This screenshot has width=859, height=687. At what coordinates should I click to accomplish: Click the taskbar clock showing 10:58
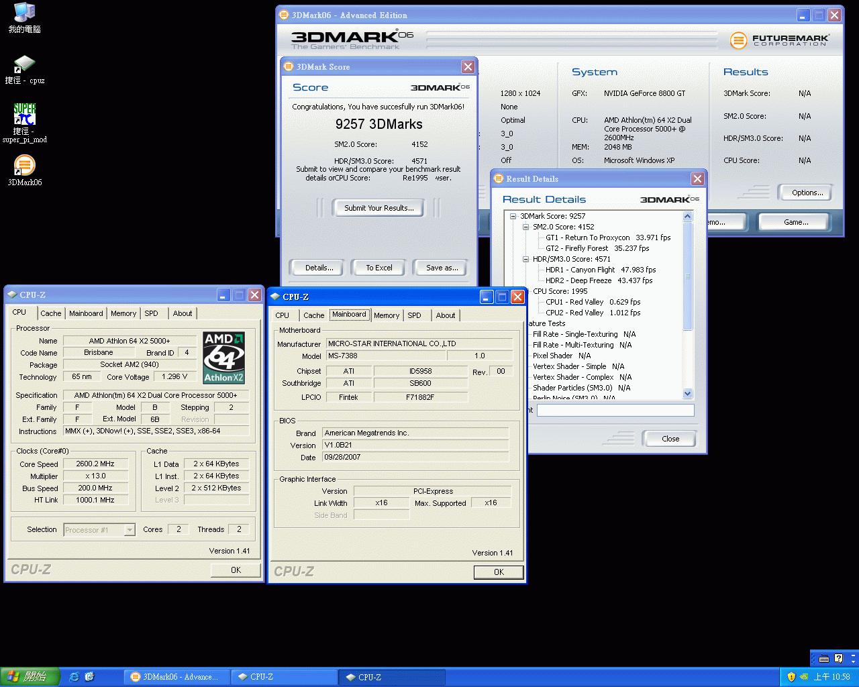click(x=831, y=677)
